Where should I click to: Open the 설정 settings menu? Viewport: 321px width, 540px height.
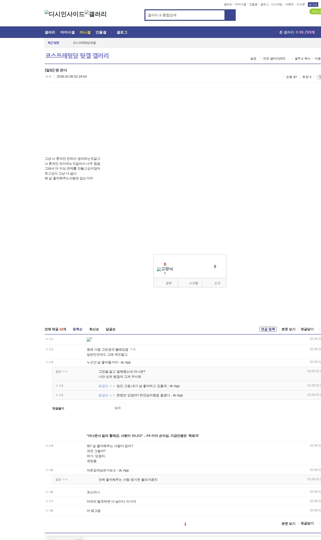coord(253,59)
